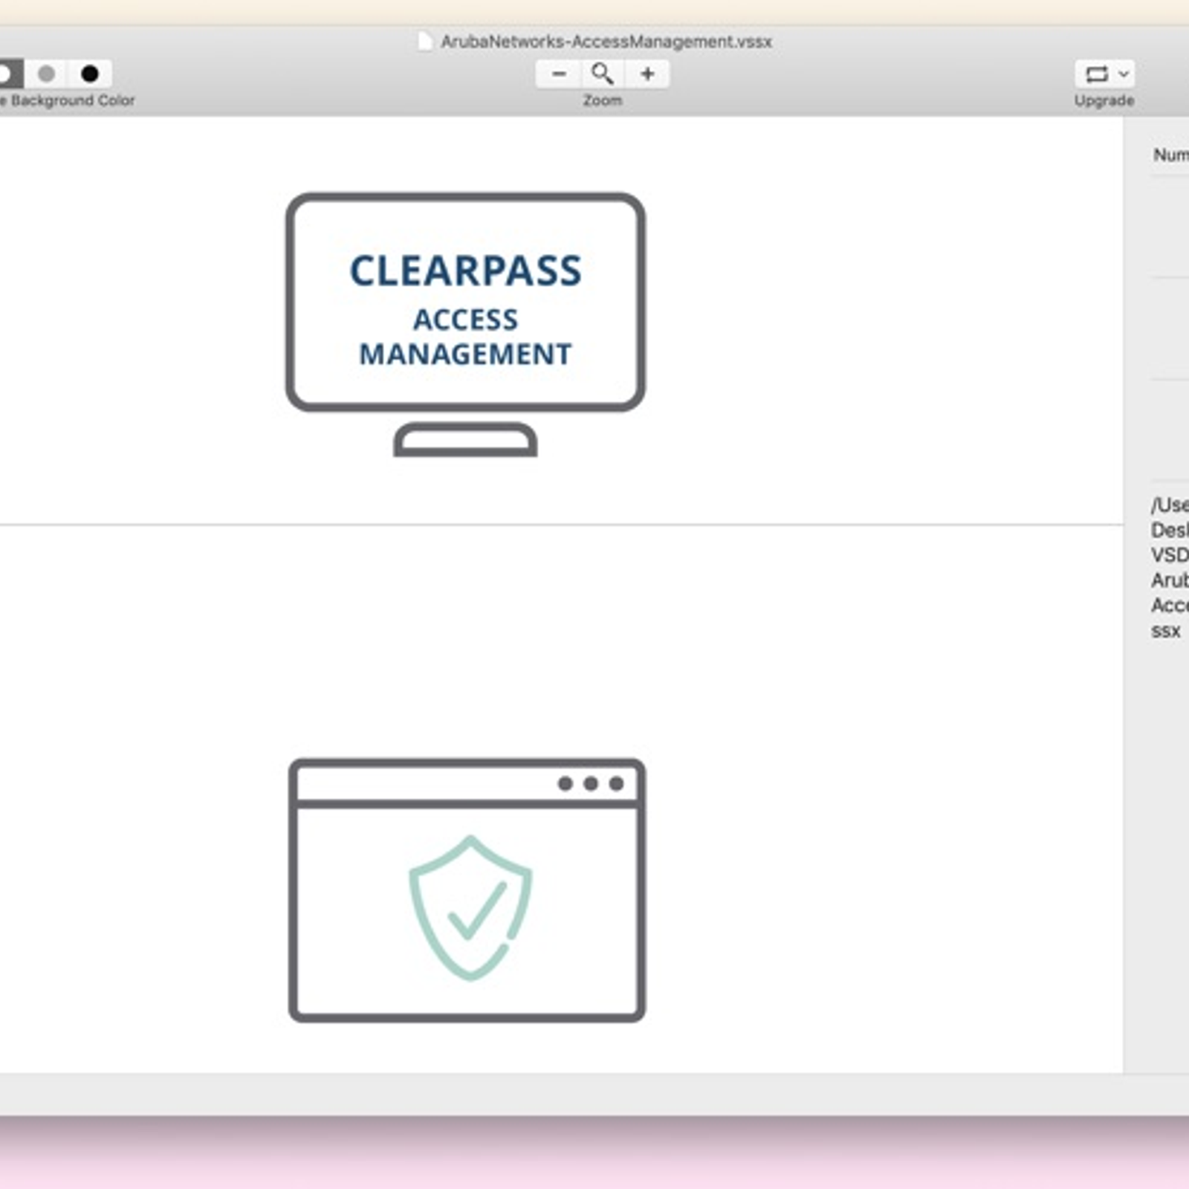Image resolution: width=1189 pixels, height=1189 pixels.
Task: Click the Zoom label under zoom controls
Action: tap(602, 100)
